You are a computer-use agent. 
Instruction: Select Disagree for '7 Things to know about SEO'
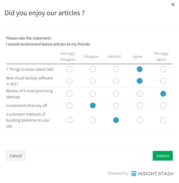point(93,69)
